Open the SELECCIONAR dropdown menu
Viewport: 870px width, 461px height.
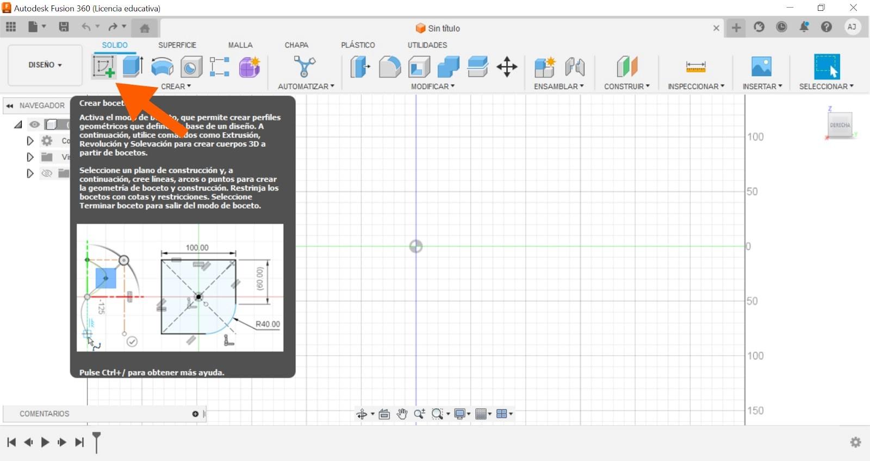(826, 86)
